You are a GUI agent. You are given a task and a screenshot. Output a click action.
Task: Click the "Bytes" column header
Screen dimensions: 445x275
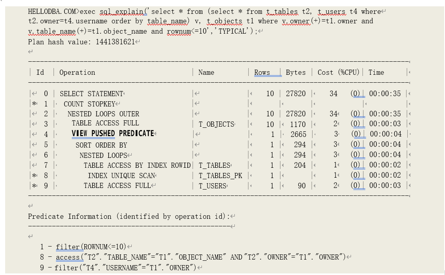[295, 72]
